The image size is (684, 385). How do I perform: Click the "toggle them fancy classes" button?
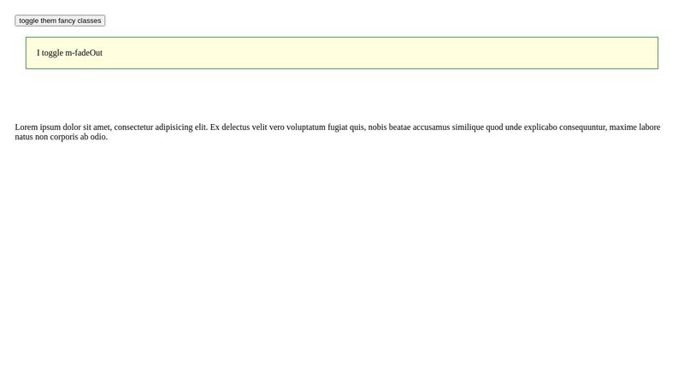[x=60, y=21]
